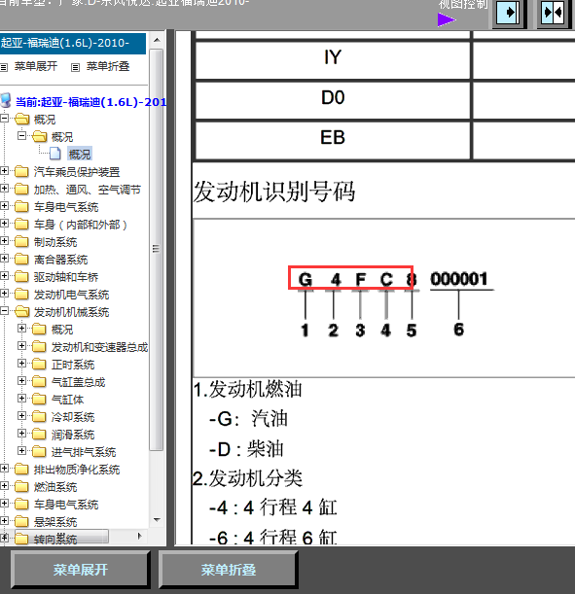Expand the 汽车乘员保护装置 folder
Screen dimensions: 575x594
pyautogui.click(x=4, y=171)
